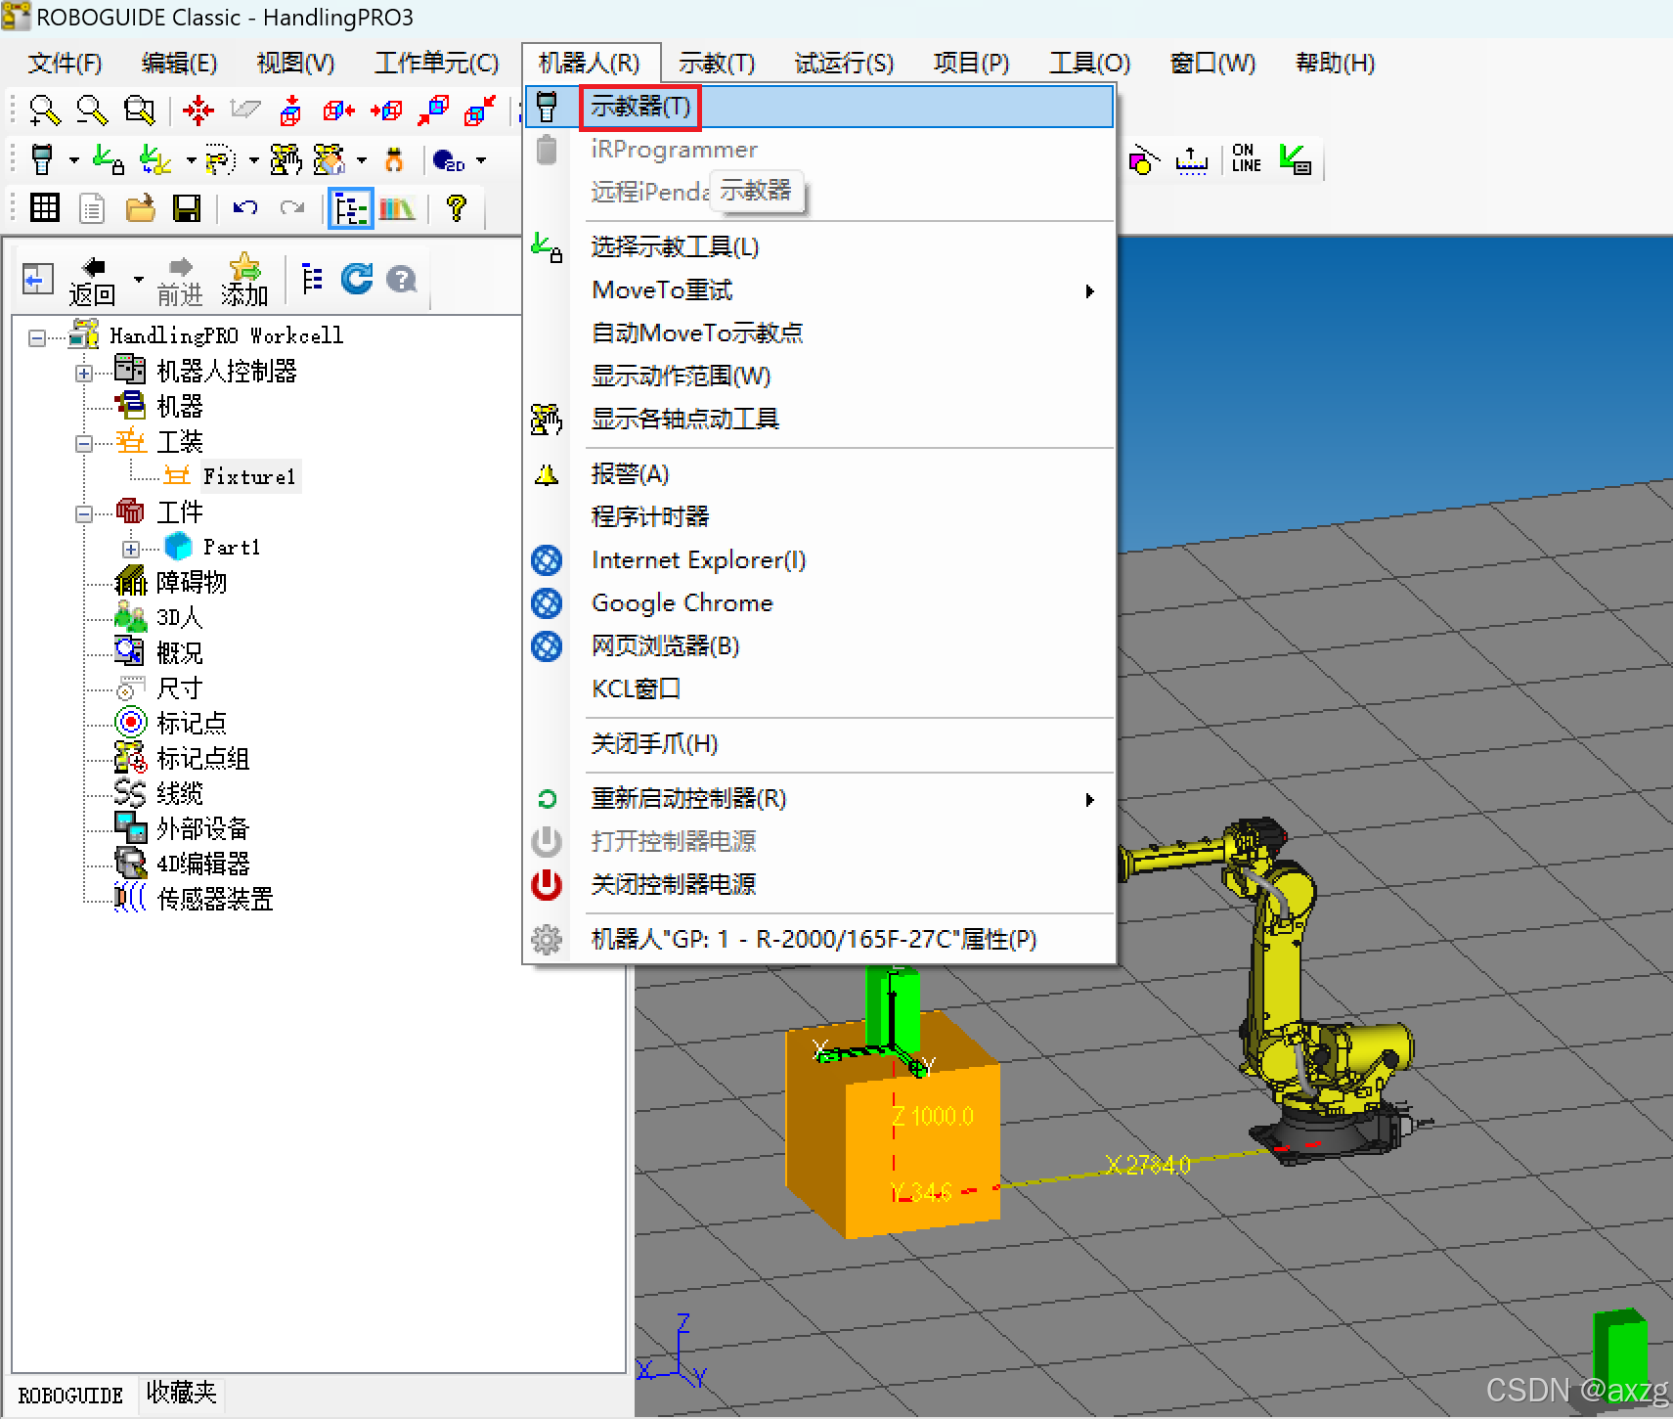Image resolution: width=1673 pixels, height=1420 pixels.
Task: Click the cube view icon with arrow on right
Action: point(338,111)
